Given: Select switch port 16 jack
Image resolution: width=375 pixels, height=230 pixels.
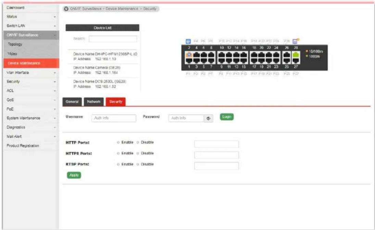Looking at the screenshot, I should pyautogui.click(x=244, y=55).
